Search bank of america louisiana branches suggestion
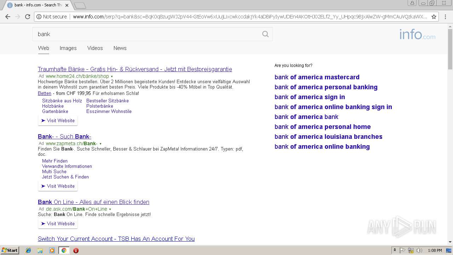Image resolution: width=453 pixels, height=255 pixels. [328, 137]
